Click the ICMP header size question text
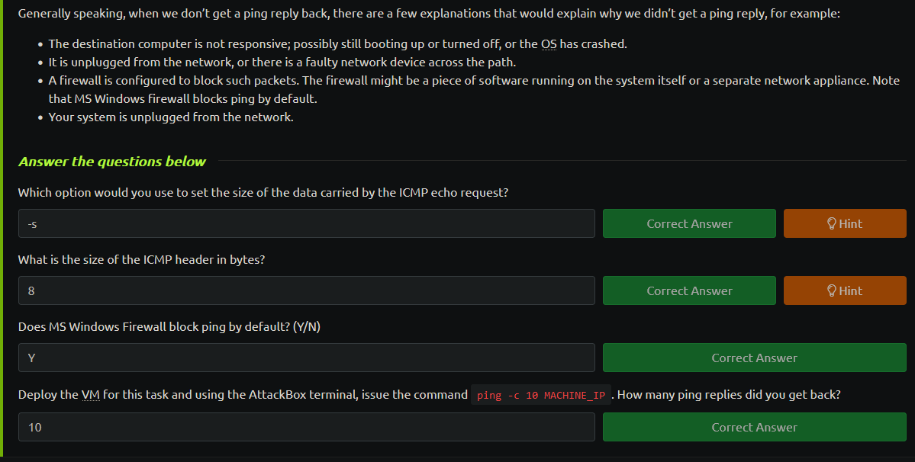 coord(141,260)
